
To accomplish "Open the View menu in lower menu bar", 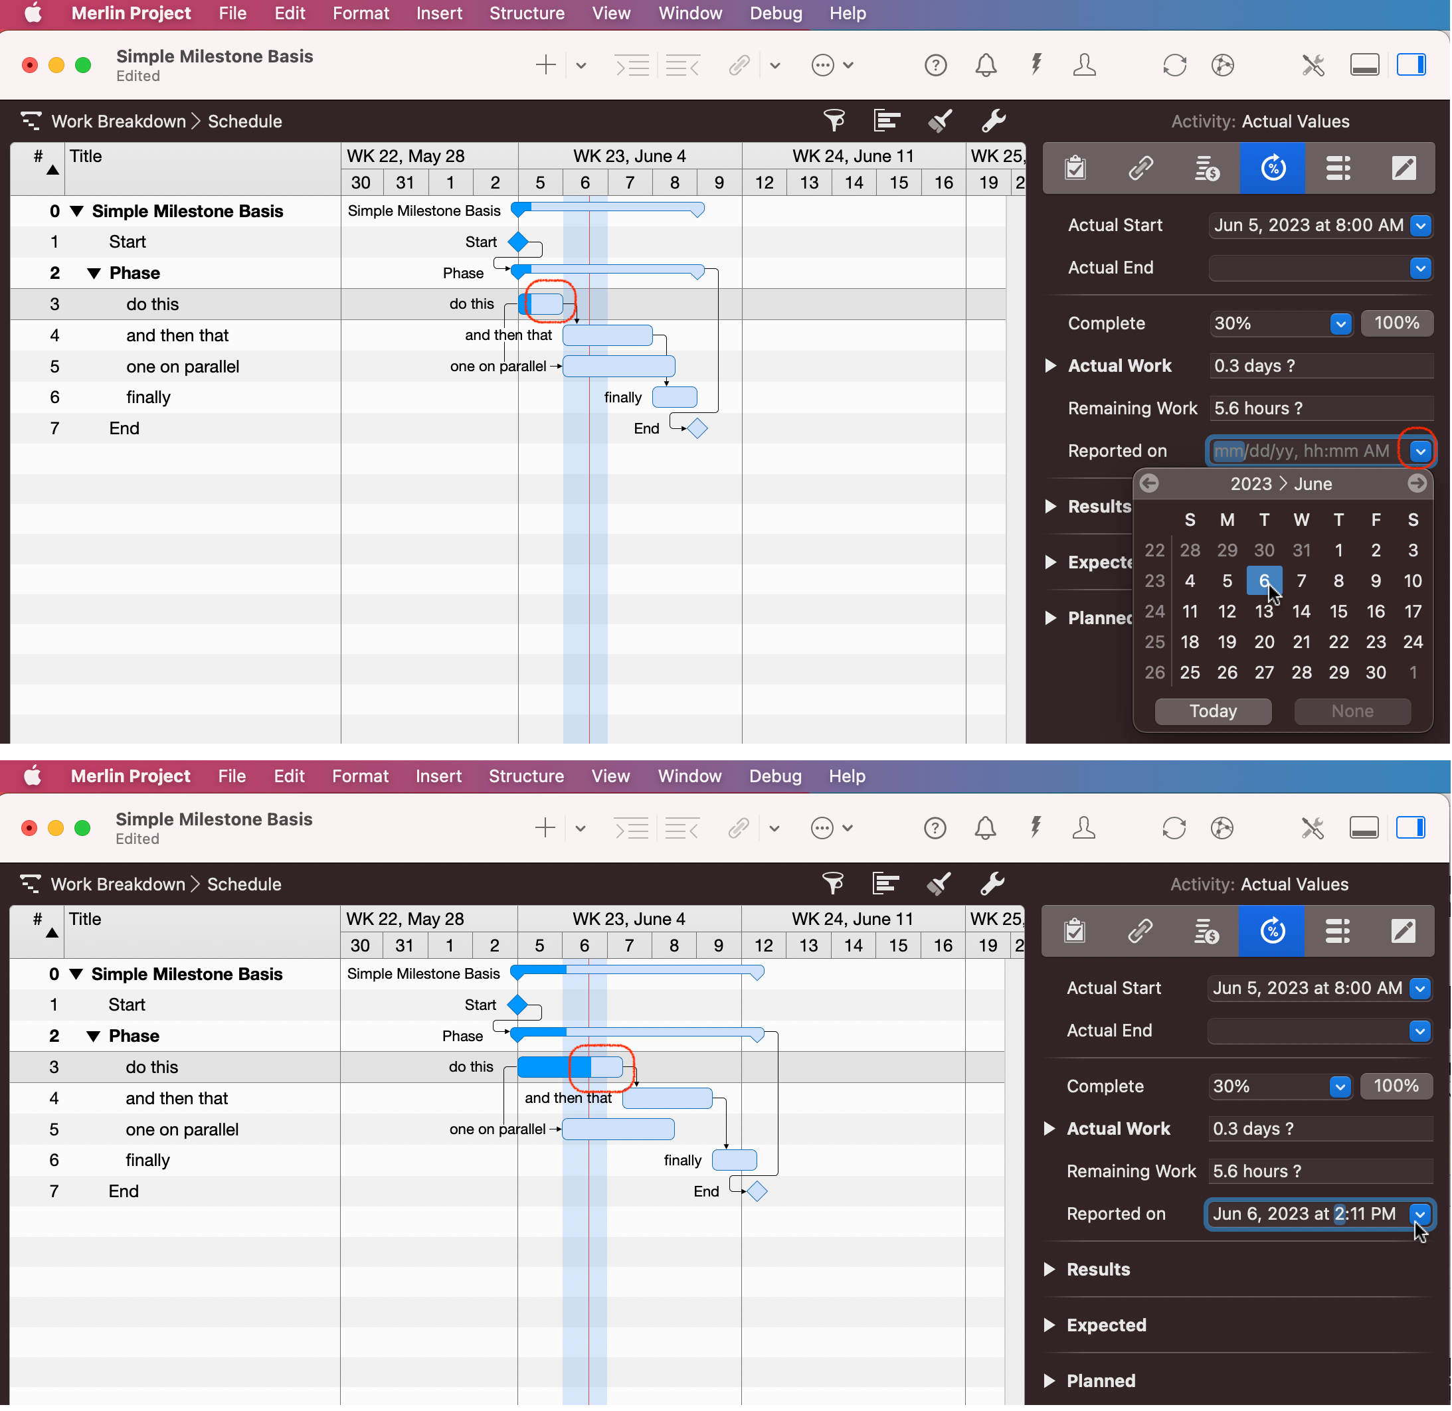I will pos(612,777).
